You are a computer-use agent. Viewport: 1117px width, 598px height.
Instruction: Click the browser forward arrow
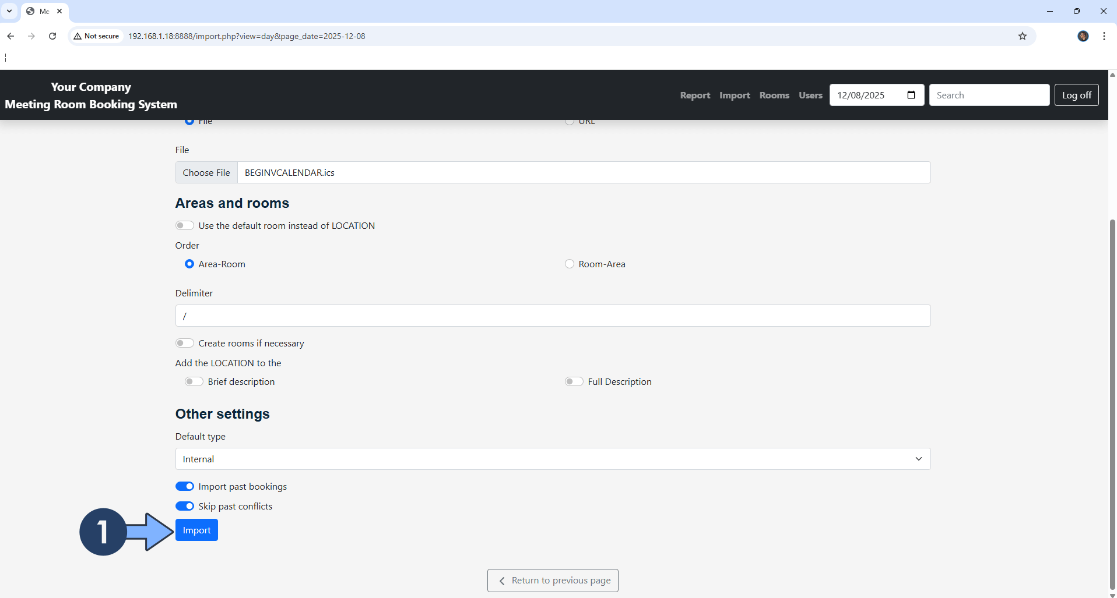coord(31,36)
